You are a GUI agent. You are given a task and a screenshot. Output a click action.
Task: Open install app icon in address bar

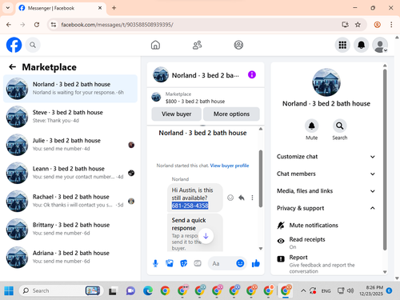(x=346, y=25)
